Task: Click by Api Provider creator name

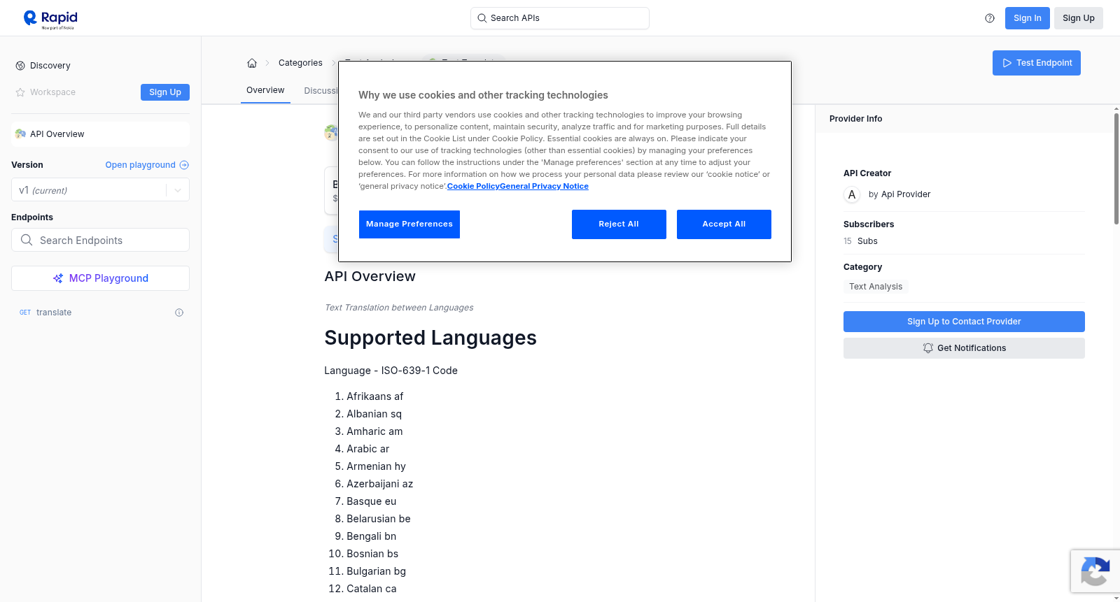Action: click(x=899, y=194)
